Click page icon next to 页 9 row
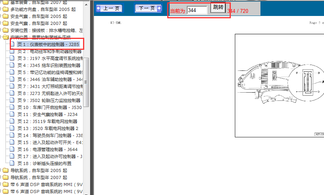Image resolution: width=324 pixels, height=195 pixels. point(12,100)
